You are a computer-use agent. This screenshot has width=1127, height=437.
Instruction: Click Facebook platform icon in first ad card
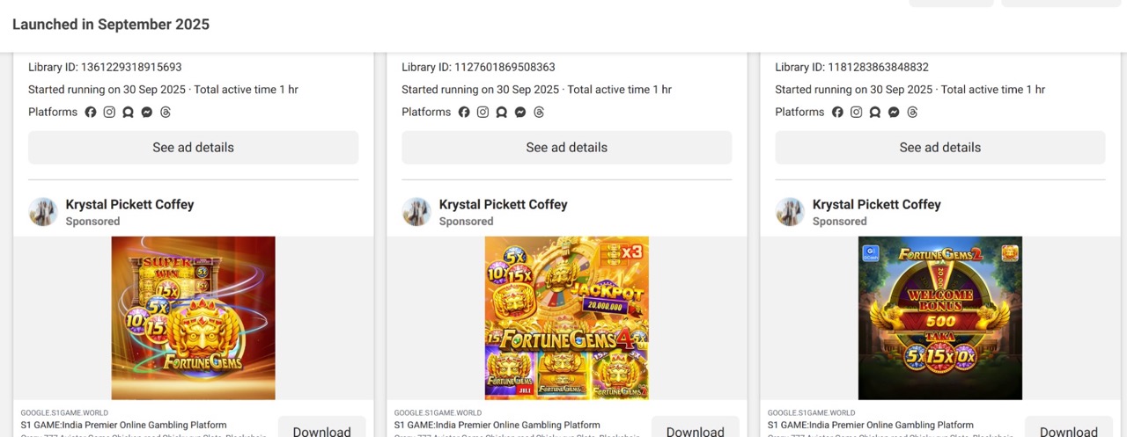click(x=91, y=112)
